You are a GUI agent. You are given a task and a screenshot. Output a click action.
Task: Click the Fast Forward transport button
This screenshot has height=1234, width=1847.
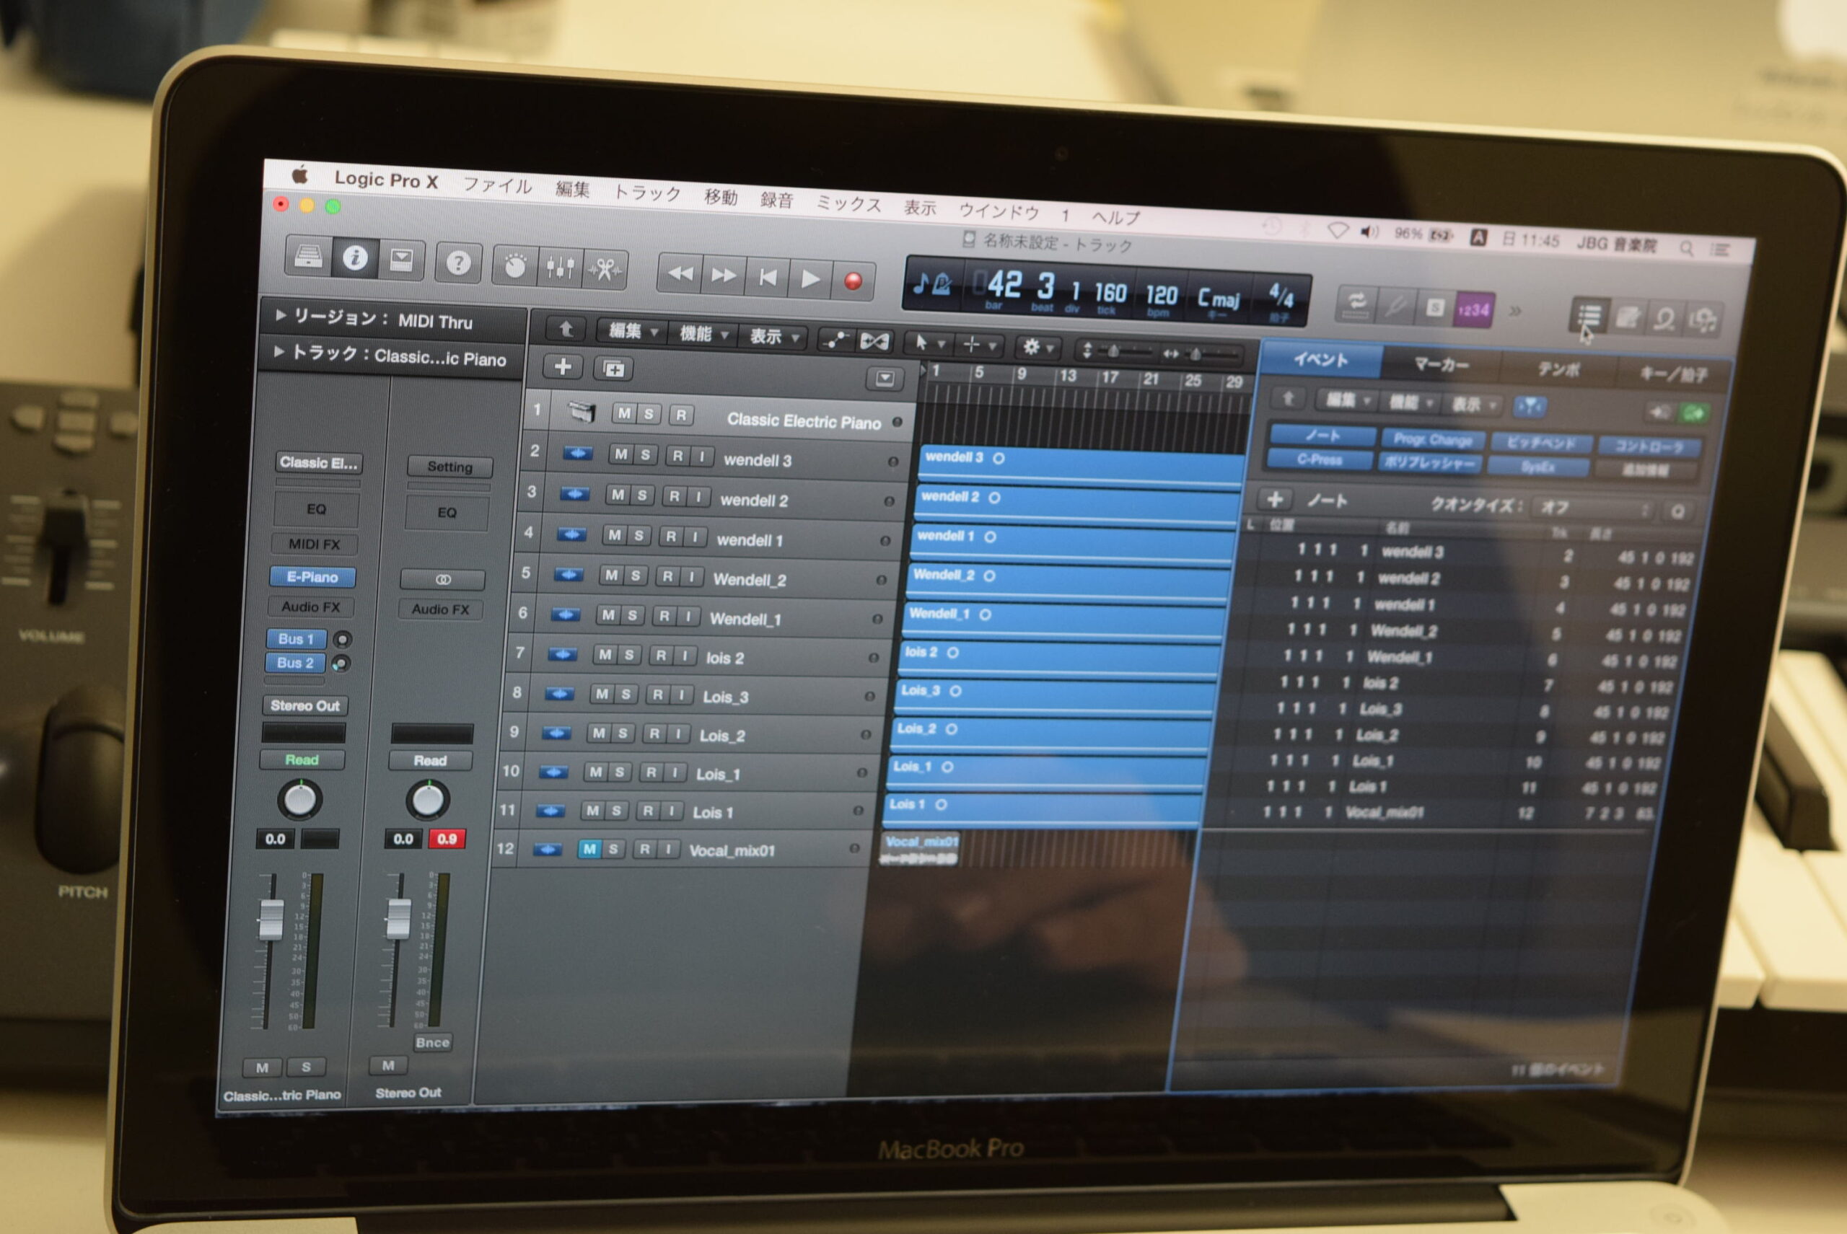[724, 276]
